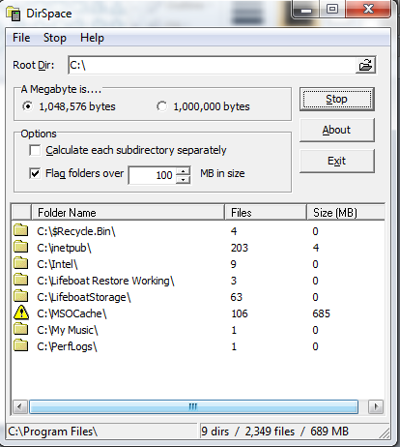
Task: Click the folder icon for C:\PerfLogs\
Action: [21, 345]
